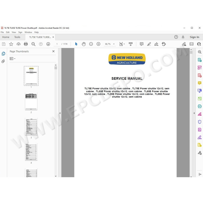
Task: Click the scrolling mode download icon
Action: (x=130, y=44)
